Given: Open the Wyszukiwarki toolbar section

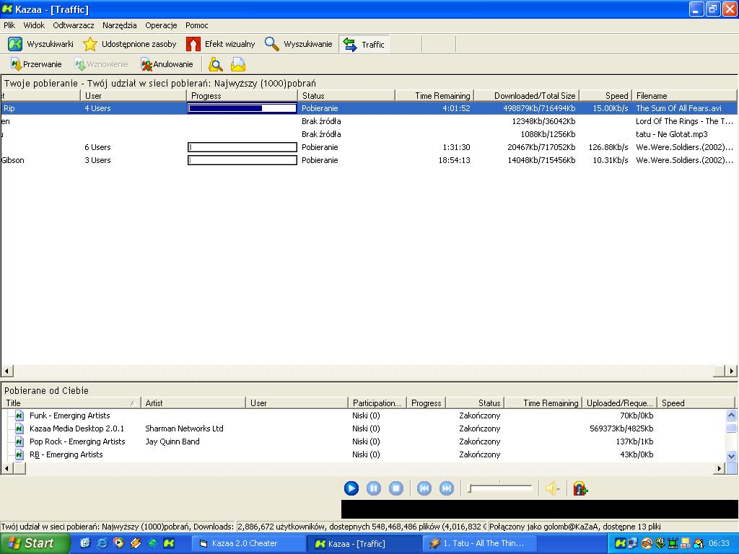Looking at the screenshot, I should (x=41, y=44).
